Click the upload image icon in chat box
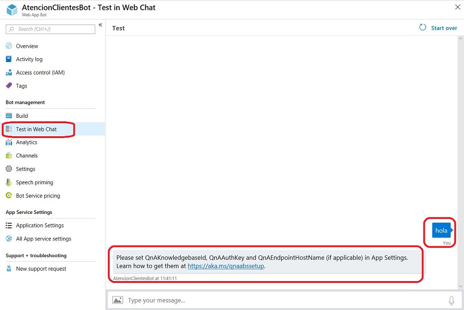The image size is (464, 310). tap(118, 300)
